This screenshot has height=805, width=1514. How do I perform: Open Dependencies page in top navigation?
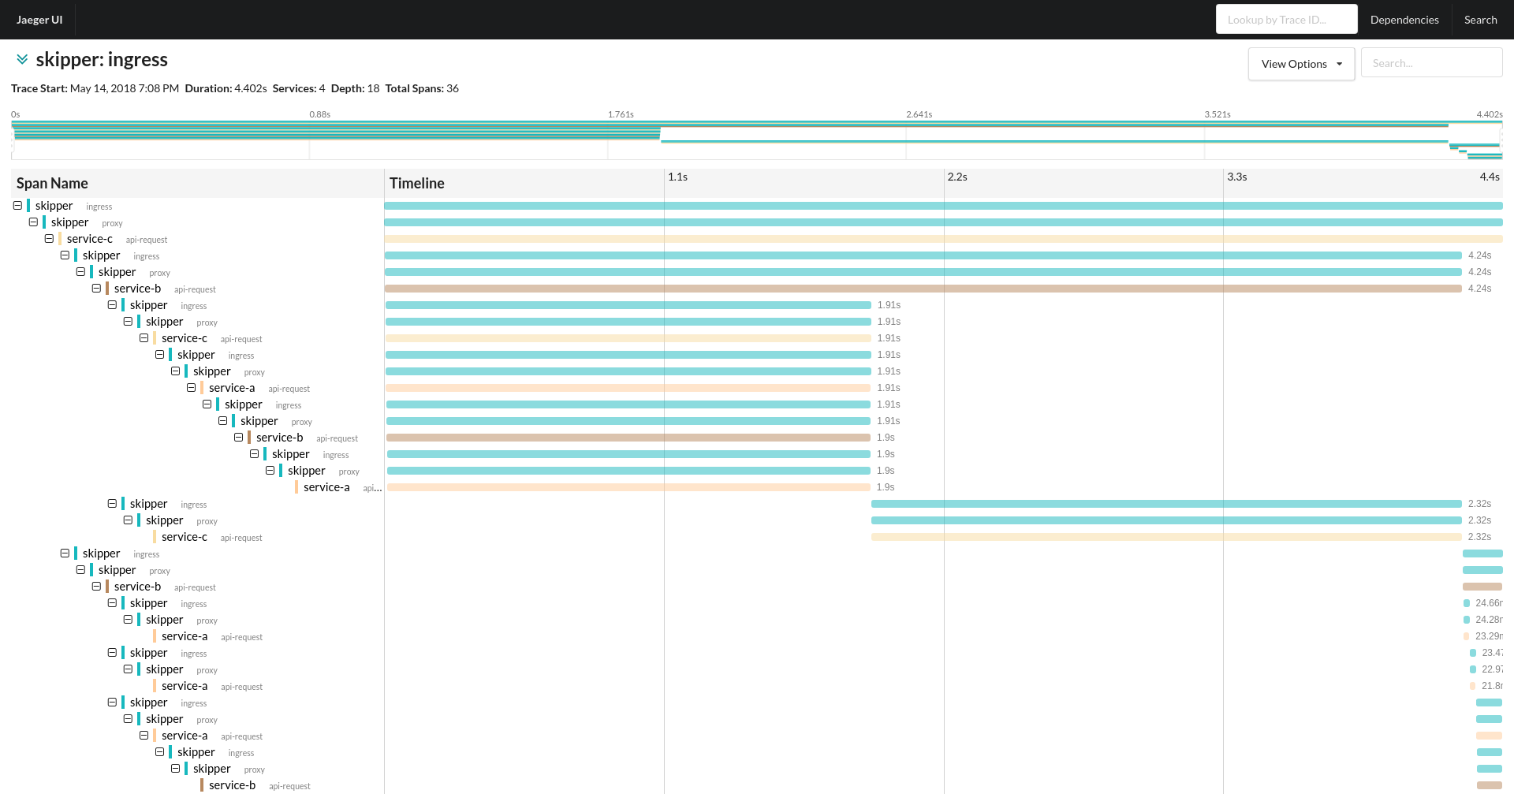(1404, 20)
